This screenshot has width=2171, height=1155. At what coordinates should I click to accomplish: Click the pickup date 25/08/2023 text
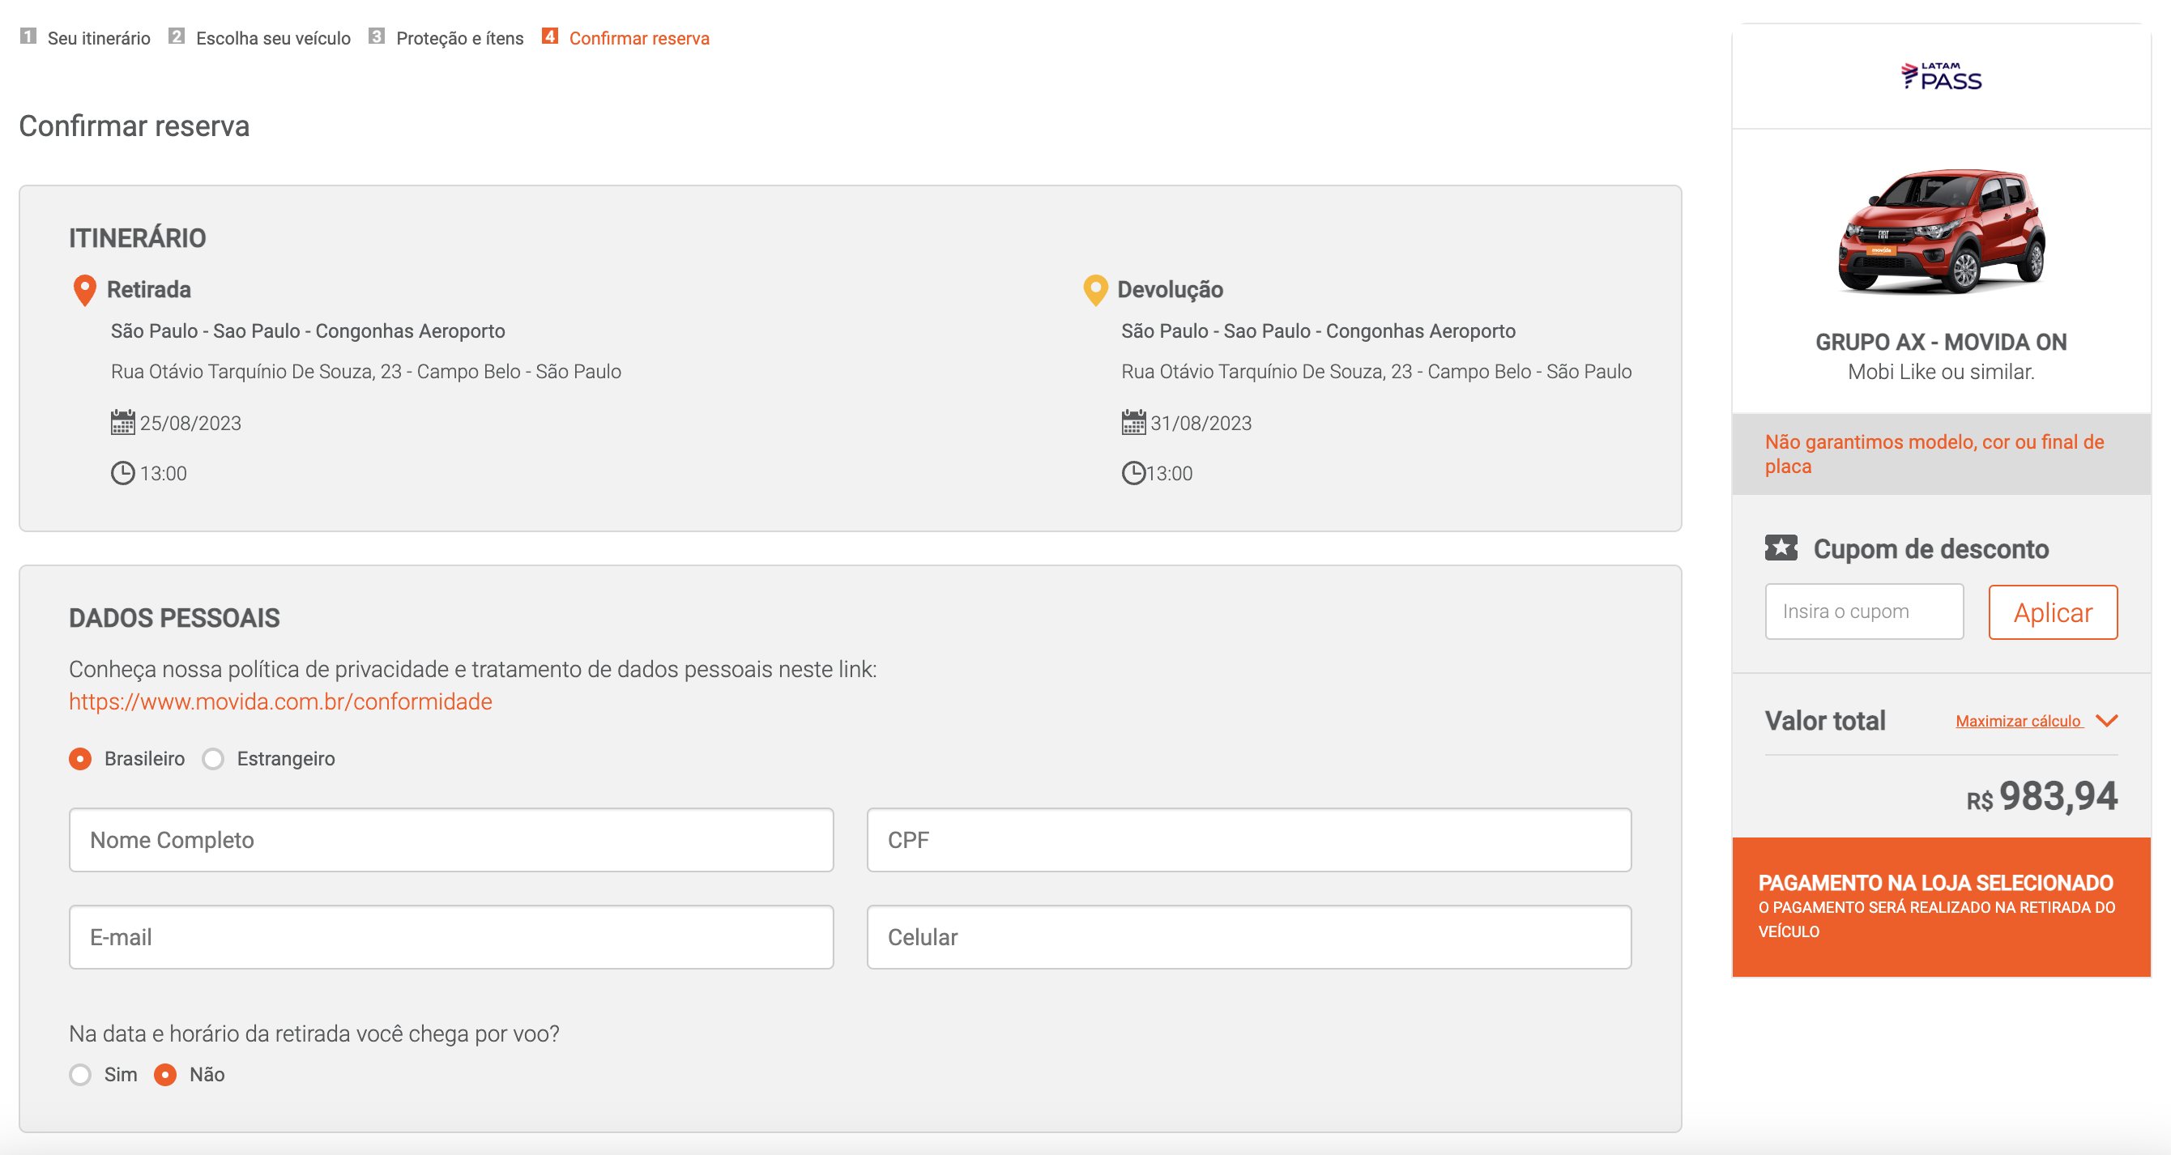[190, 423]
